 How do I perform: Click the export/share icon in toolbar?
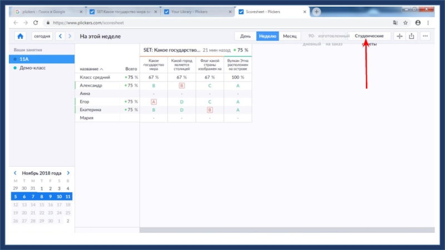point(412,36)
